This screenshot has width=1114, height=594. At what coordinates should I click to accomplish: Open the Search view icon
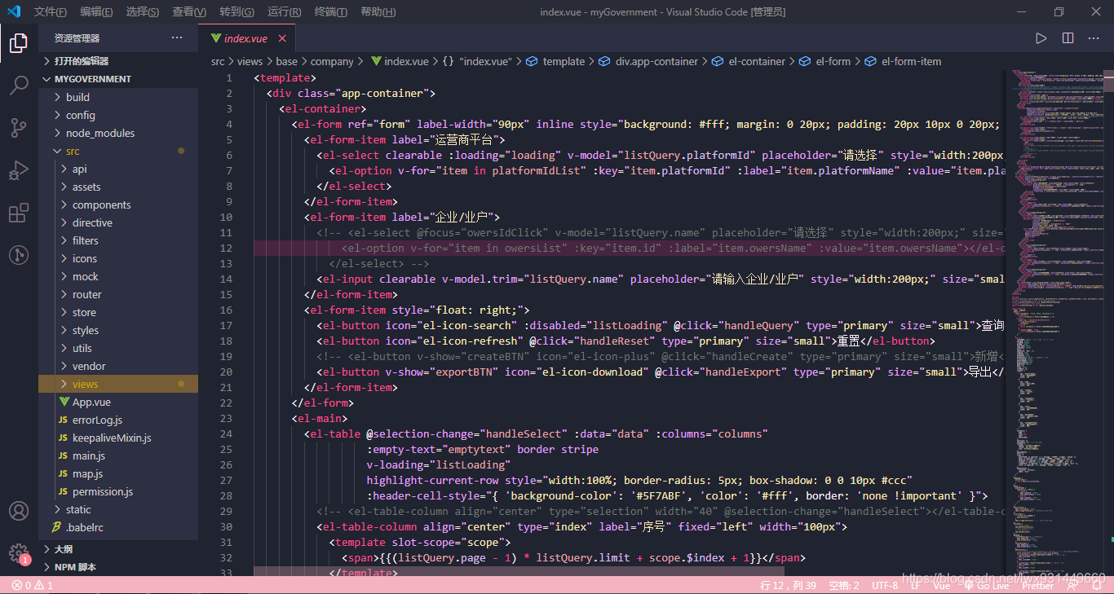(19, 85)
